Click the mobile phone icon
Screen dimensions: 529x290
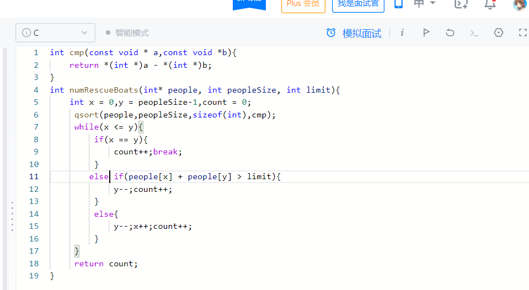(x=398, y=4)
